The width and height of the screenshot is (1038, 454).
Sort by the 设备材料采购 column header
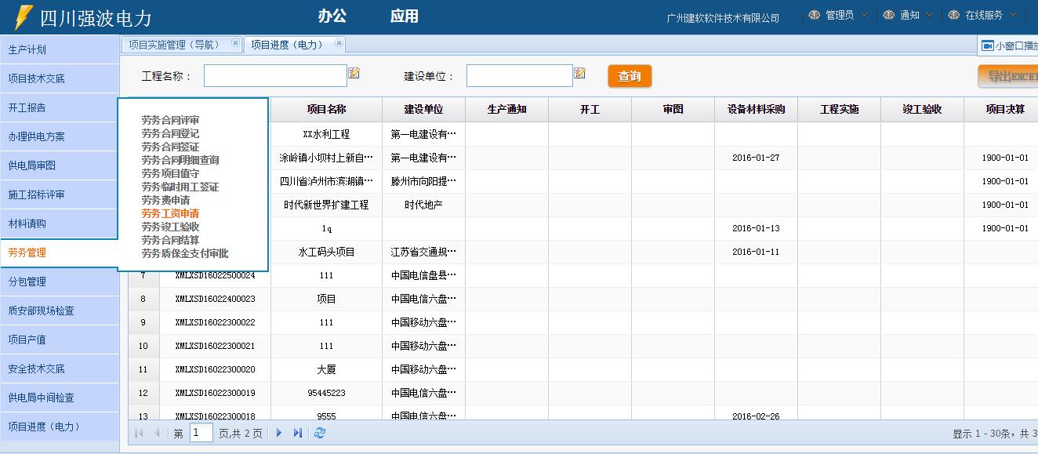(756, 110)
